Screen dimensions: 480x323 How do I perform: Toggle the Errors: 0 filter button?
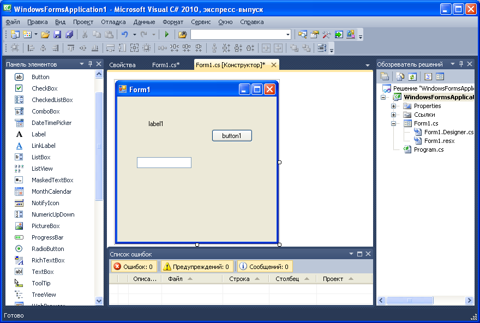[134, 267]
